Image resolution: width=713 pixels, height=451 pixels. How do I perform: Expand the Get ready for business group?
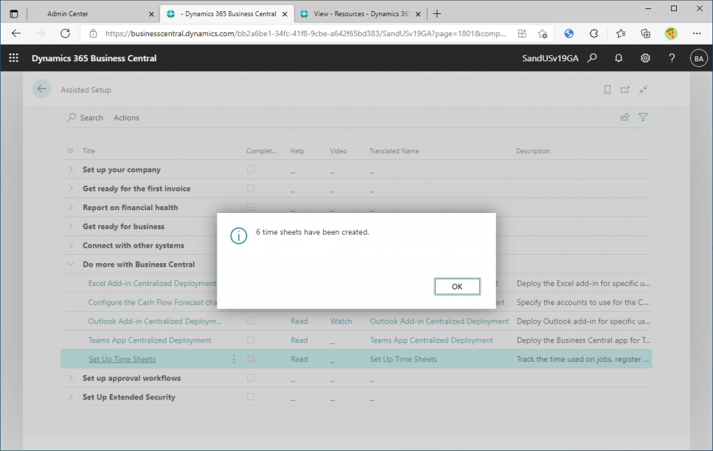tap(70, 226)
